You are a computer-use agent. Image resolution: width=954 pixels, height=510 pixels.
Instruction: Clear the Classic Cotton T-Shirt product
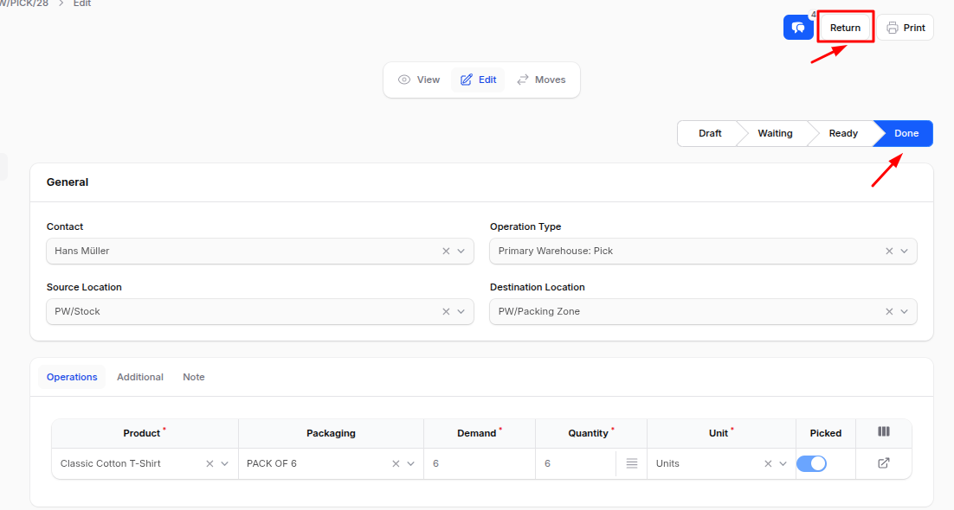click(209, 463)
